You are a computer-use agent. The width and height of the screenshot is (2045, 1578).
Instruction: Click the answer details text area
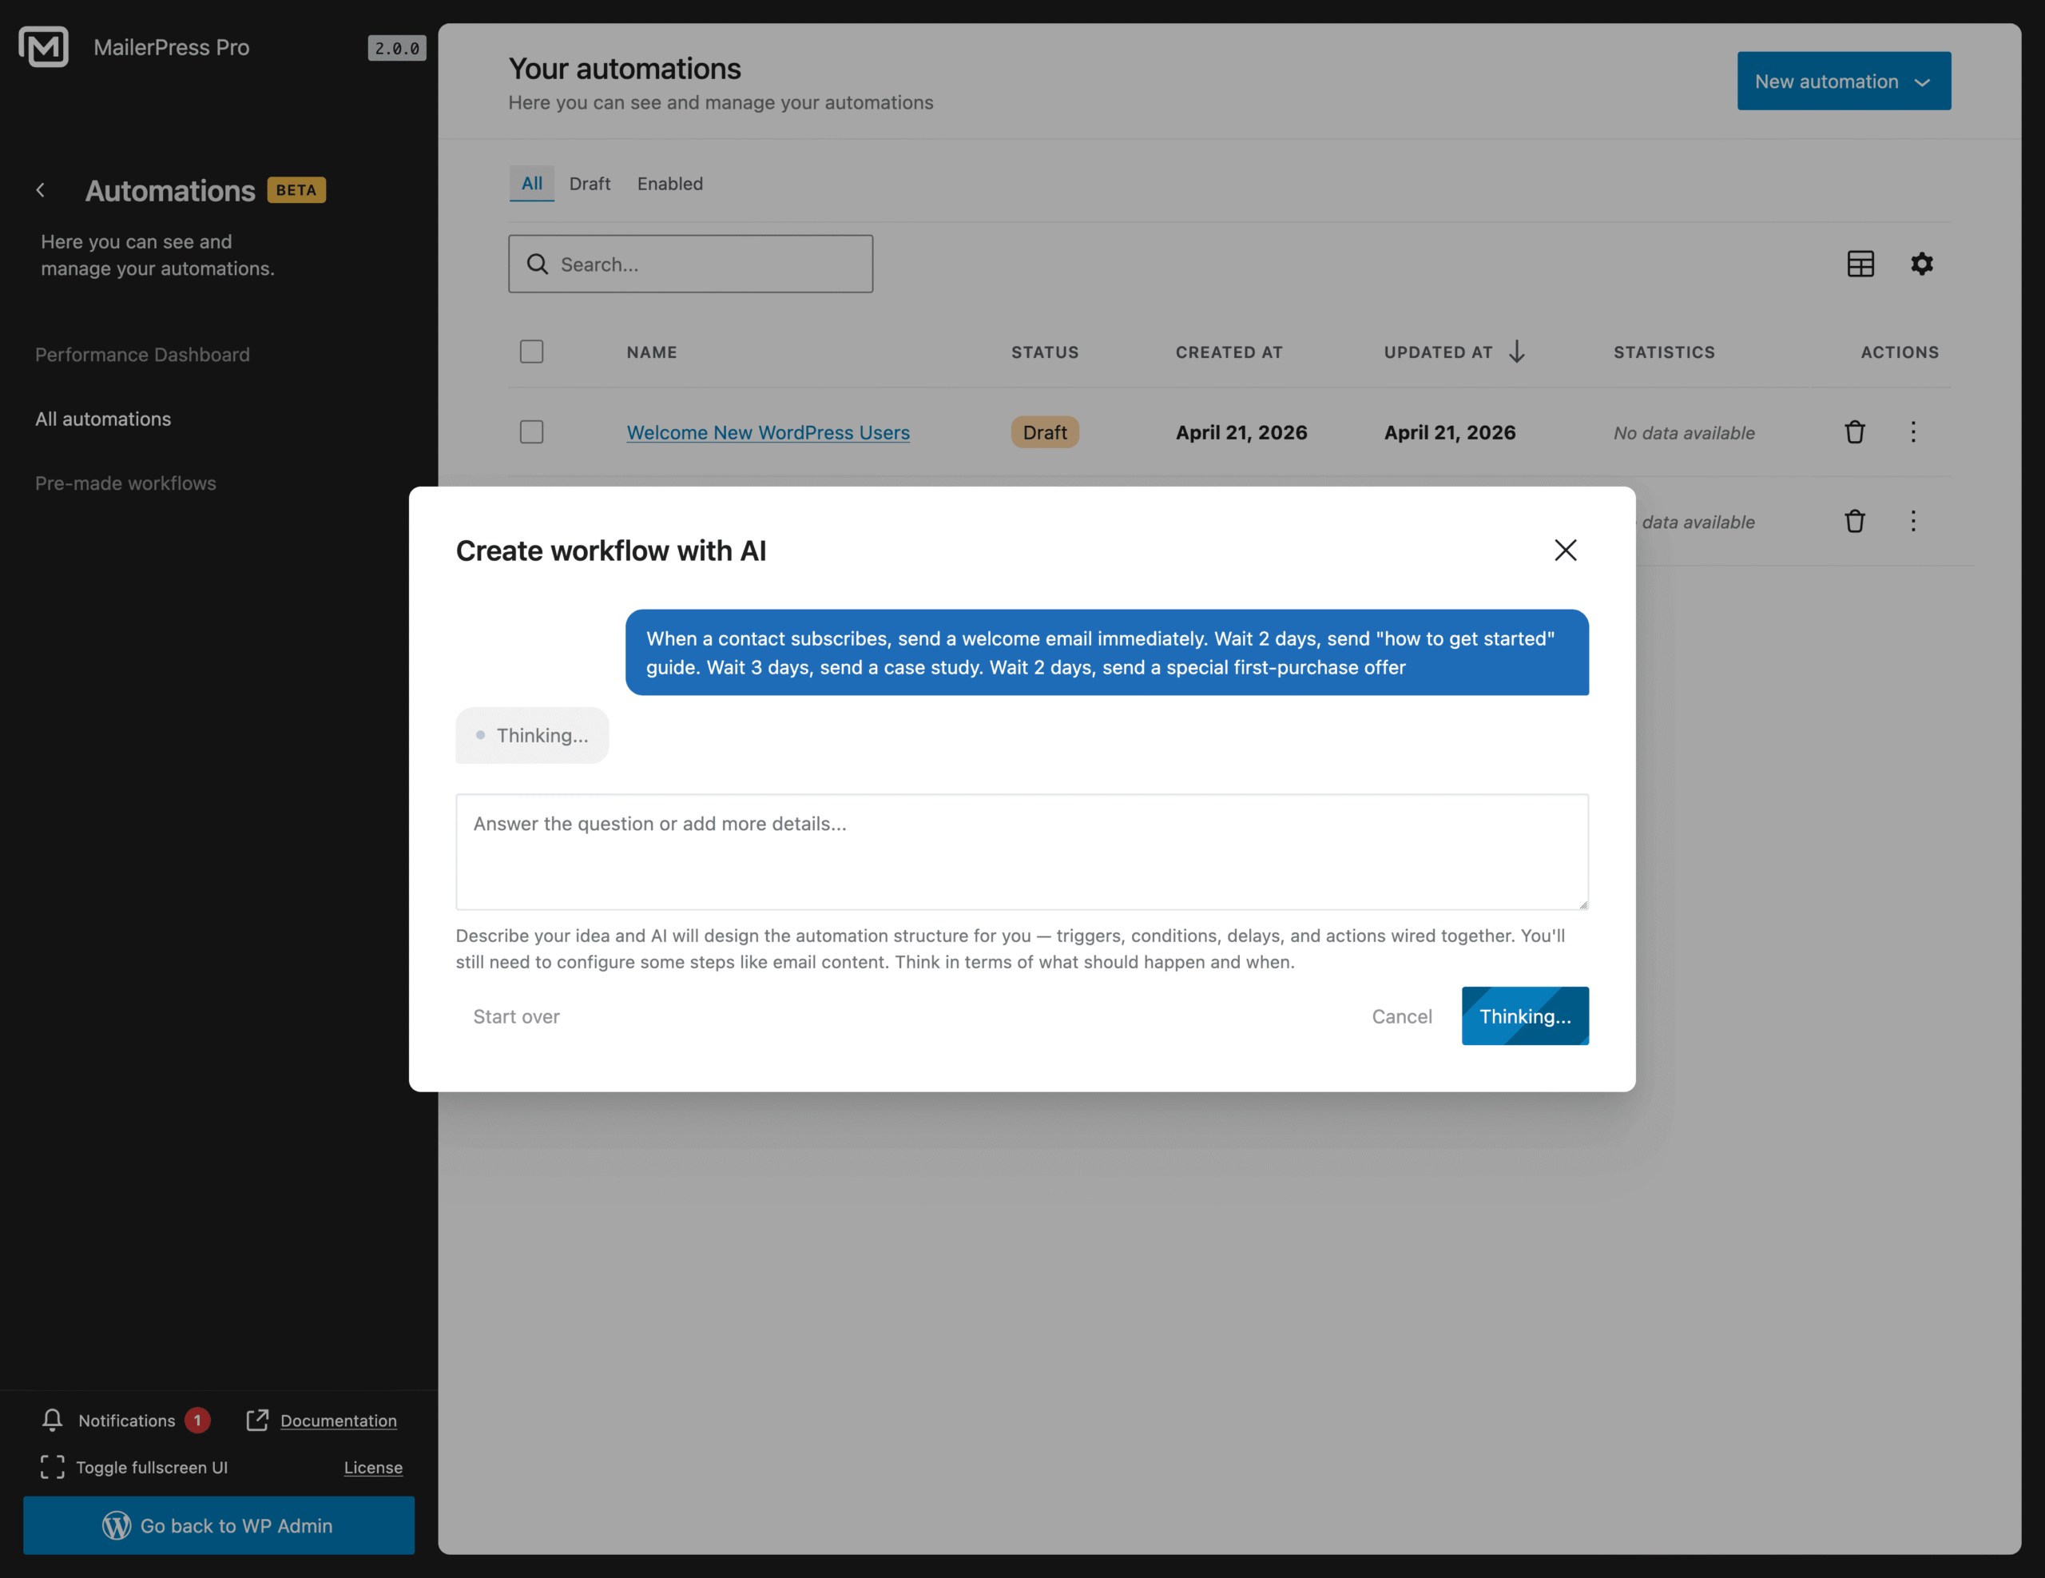[x=1021, y=853]
